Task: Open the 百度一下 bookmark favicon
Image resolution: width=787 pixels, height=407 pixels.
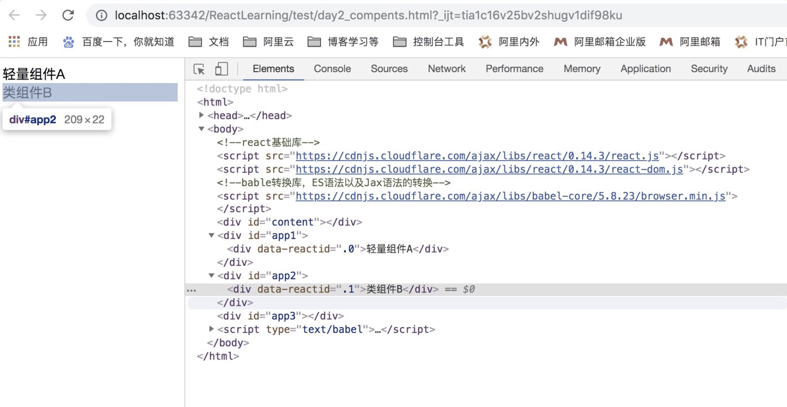Action: 69,42
